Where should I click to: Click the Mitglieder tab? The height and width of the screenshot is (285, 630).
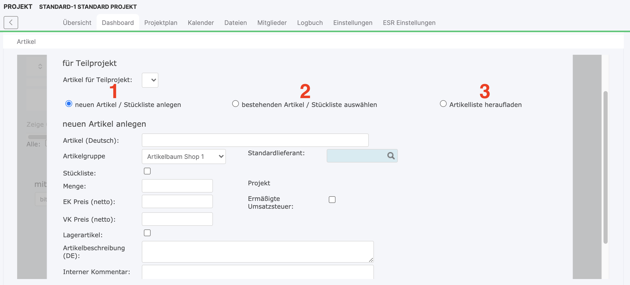(272, 23)
